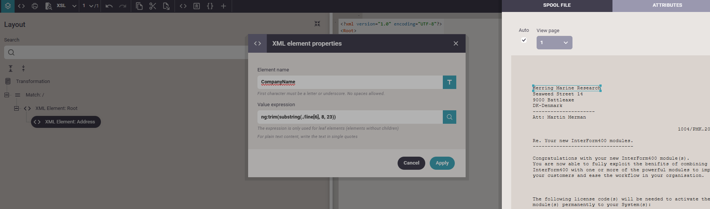Collapse the XML Element: Root node

tap(16, 108)
